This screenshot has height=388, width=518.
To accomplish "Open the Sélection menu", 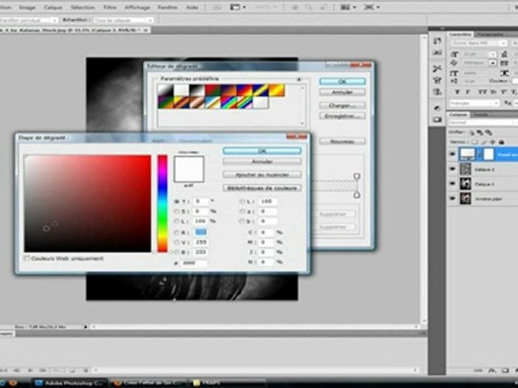I will click(x=83, y=7).
